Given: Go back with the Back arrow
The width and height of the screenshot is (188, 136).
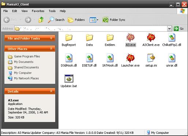Looking at the screenshot, I should point(7,20).
